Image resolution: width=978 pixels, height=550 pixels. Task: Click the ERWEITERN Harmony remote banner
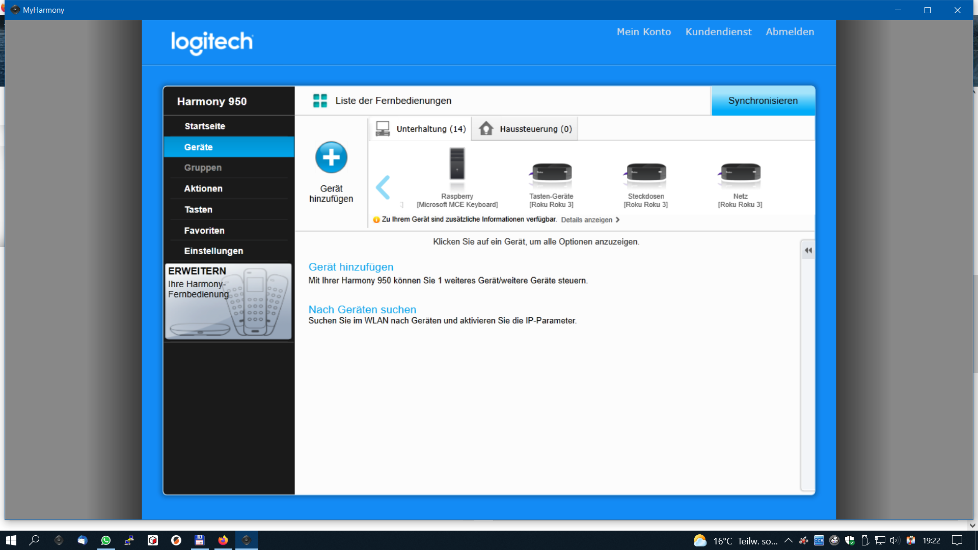(x=228, y=301)
